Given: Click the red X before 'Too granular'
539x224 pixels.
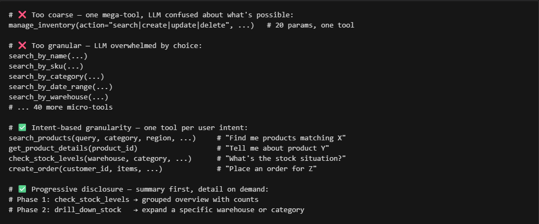Looking at the screenshot, I should (x=22, y=46).
